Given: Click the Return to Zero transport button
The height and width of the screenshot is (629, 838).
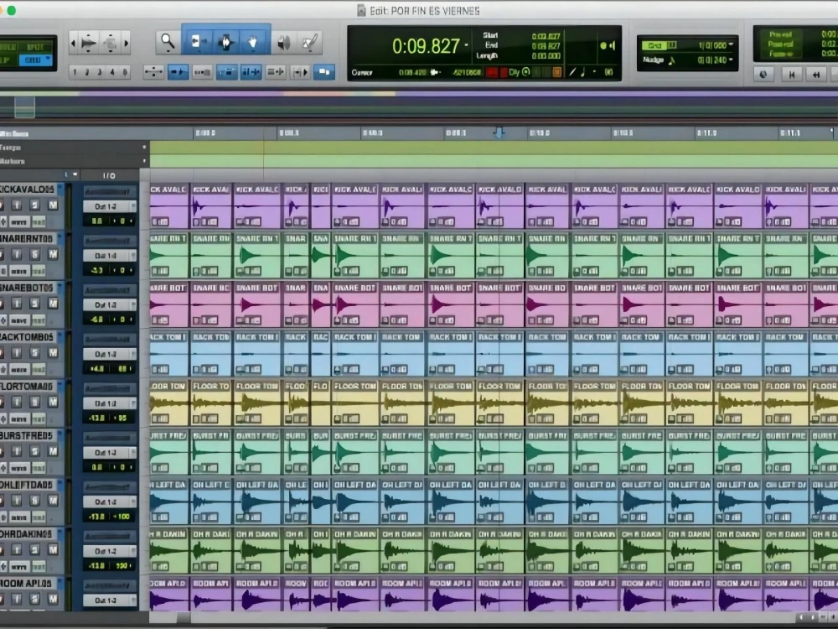Looking at the screenshot, I should pos(792,75).
